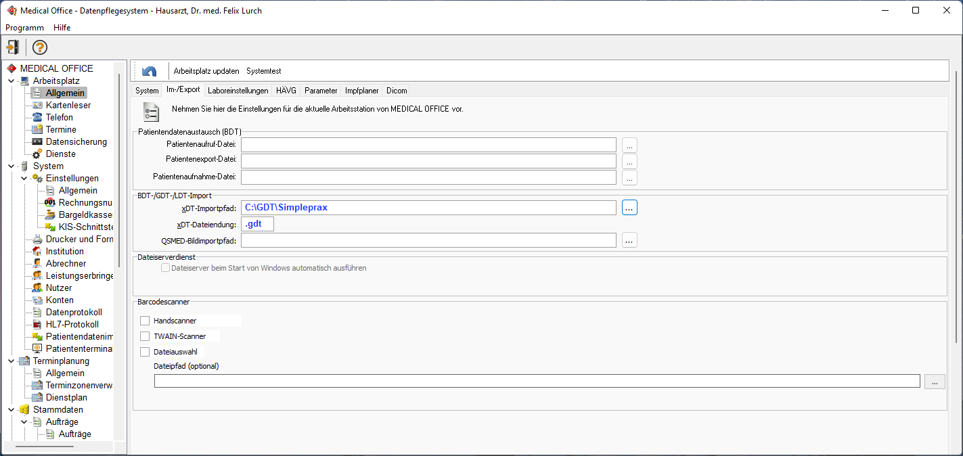The image size is (963, 456).
Task: Click the Institution house icon
Action: coord(38,251)
